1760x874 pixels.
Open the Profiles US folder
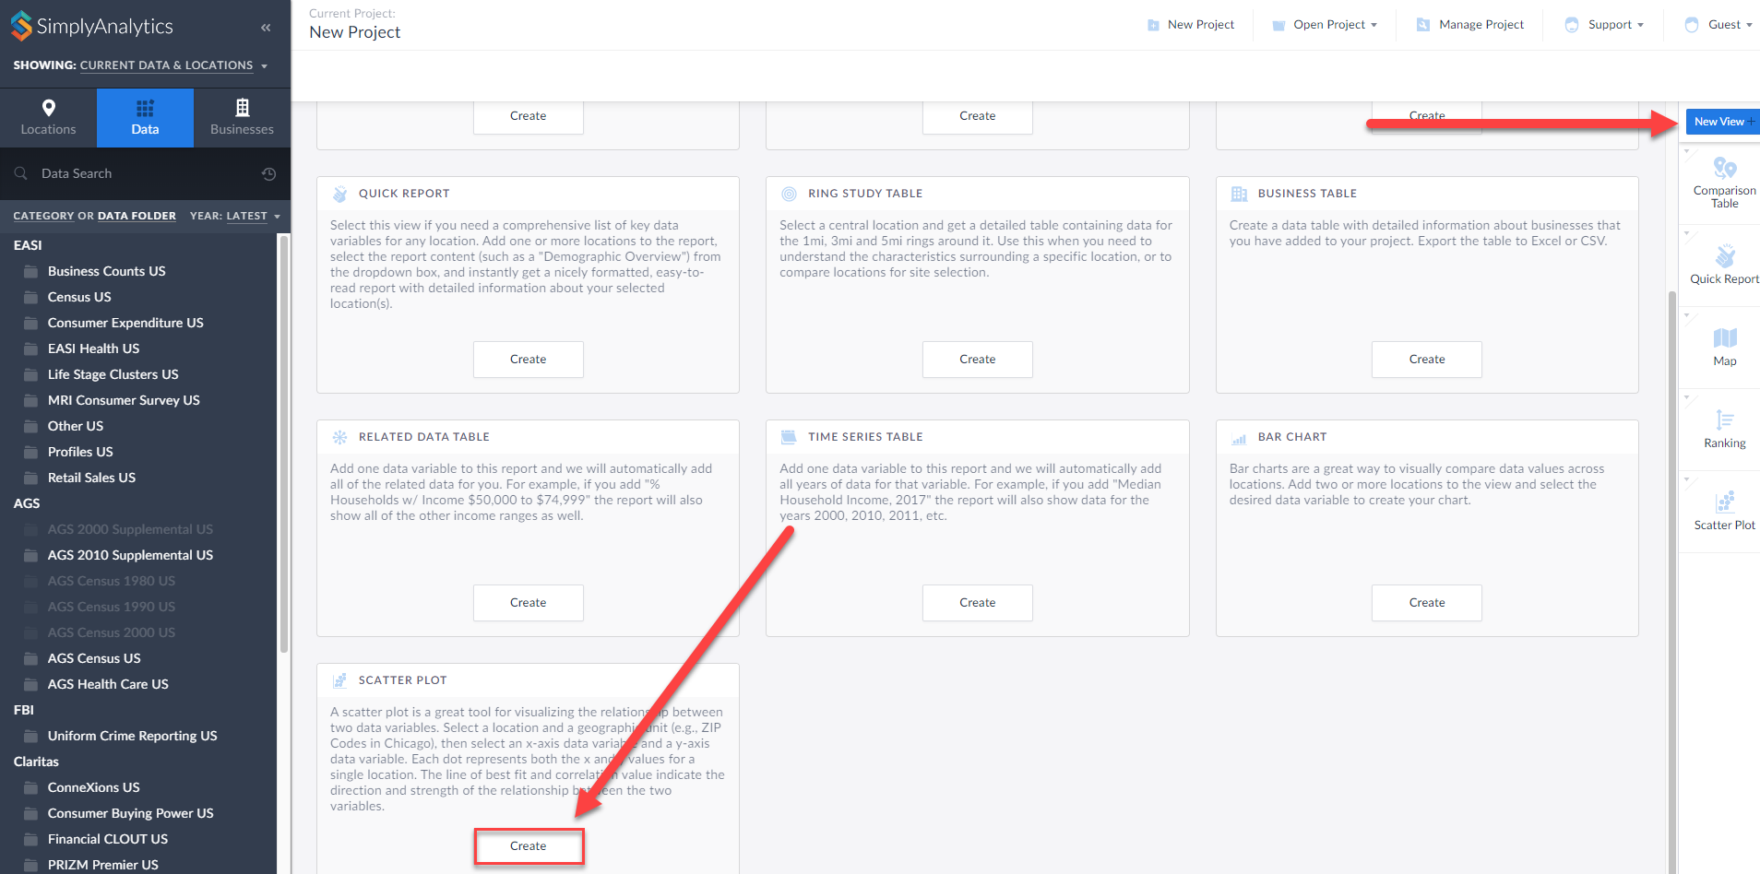click(80, 452)
